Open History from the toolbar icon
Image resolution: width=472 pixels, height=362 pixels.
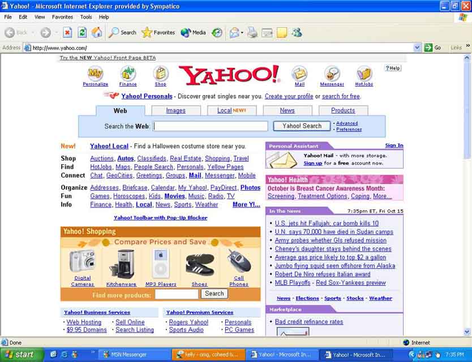(x=217, y=32)
